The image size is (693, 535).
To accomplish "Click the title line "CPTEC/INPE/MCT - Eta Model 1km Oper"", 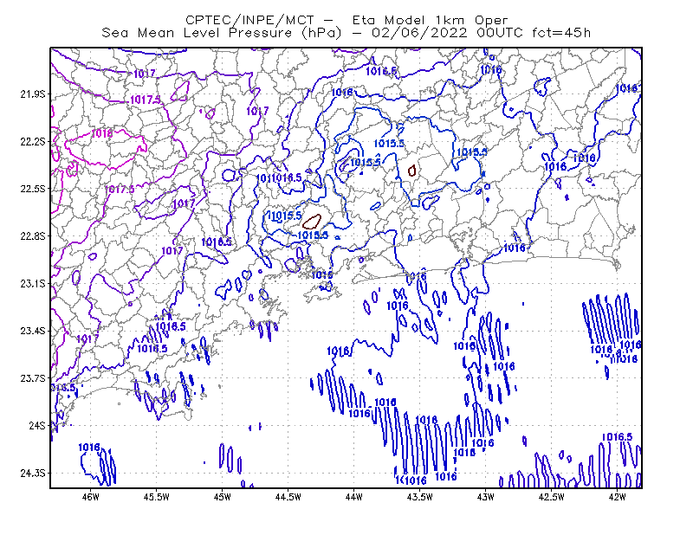I will [x=346, y=20].
